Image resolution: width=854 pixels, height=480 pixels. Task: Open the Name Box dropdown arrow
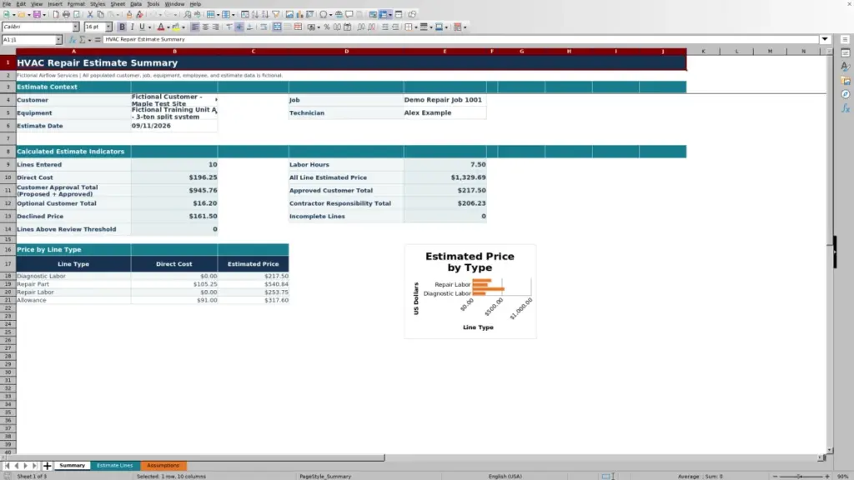pos(58,40)
